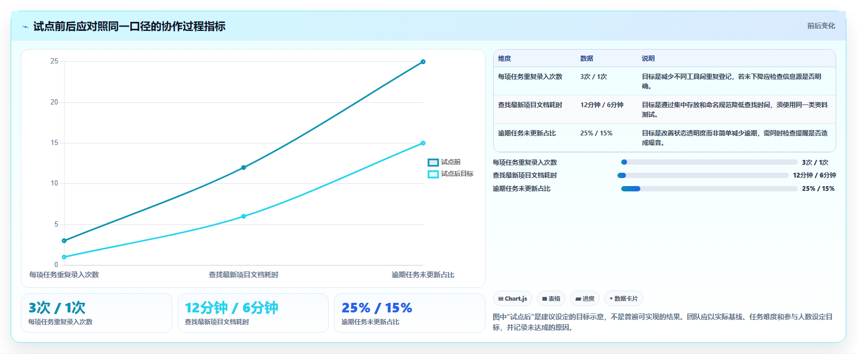Select the Chart.js chip

point(512,299)
